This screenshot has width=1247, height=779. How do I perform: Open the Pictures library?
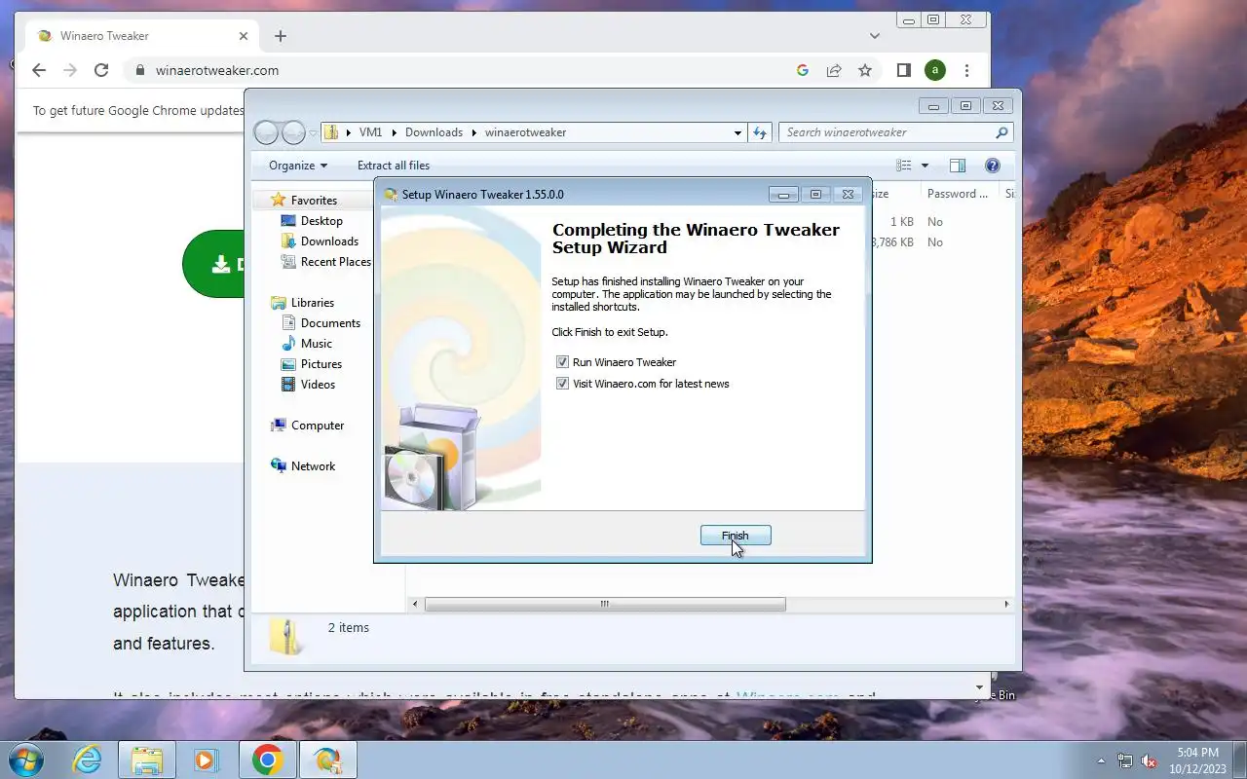coord(321,364)
